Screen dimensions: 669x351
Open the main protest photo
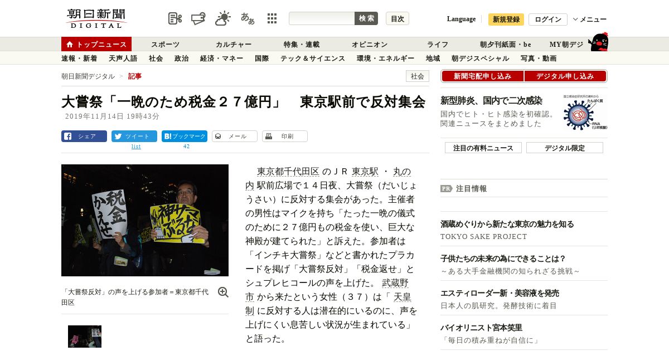coord(145,220)
